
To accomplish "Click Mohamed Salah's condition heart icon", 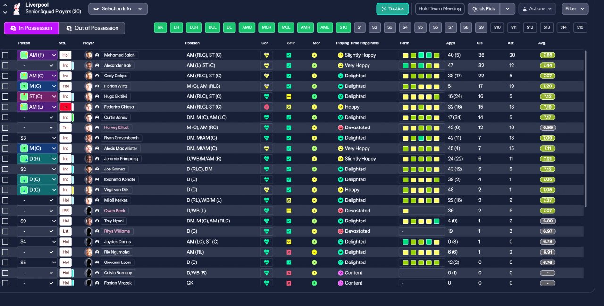I will pyautogui.click(x=267, y=55).
